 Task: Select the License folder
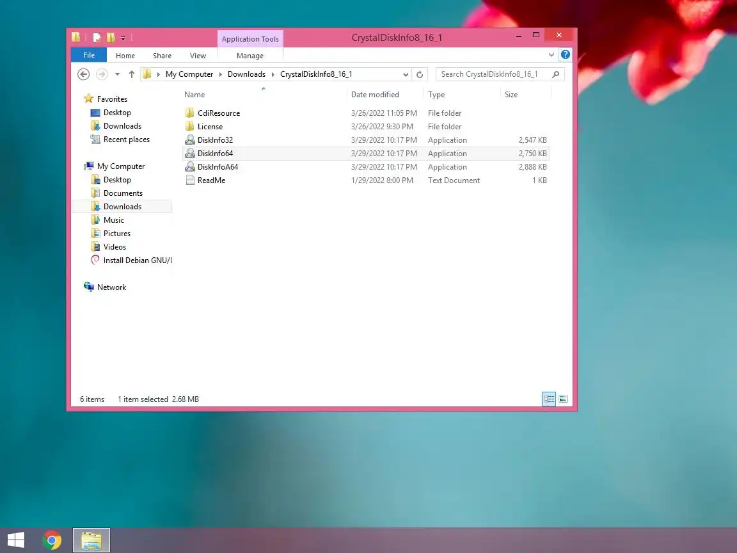(x=210, y=127)
